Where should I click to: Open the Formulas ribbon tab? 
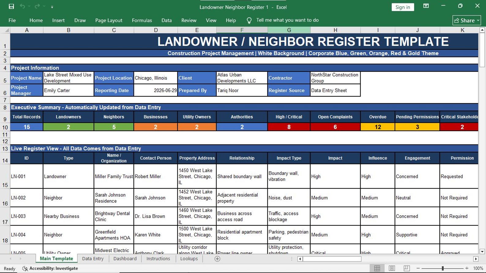pyautogui.click(x=142, y=20)
